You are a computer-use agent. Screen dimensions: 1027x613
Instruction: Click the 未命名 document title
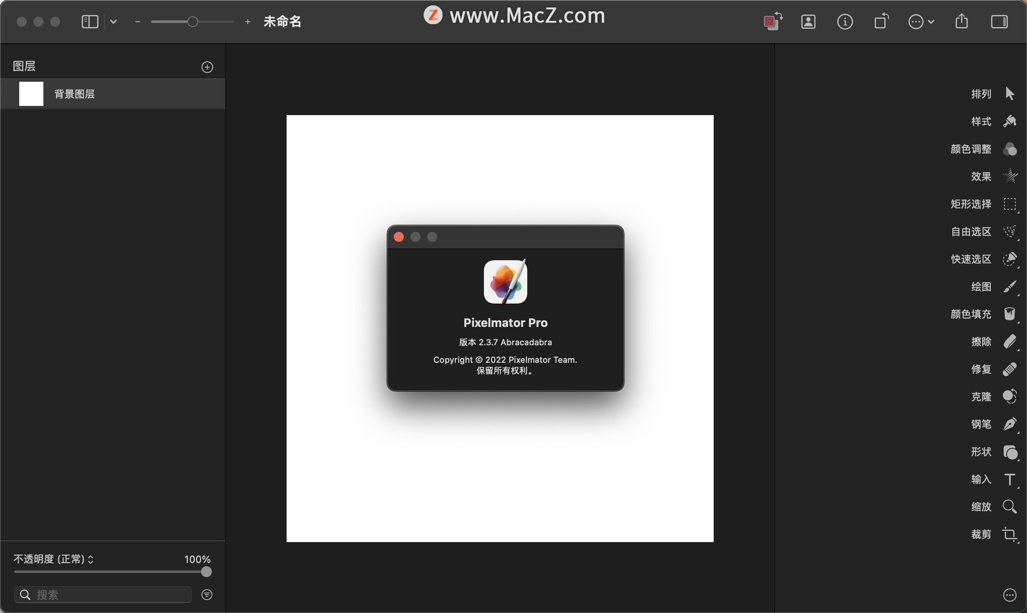pyautogui.click(x=282, y=21)
